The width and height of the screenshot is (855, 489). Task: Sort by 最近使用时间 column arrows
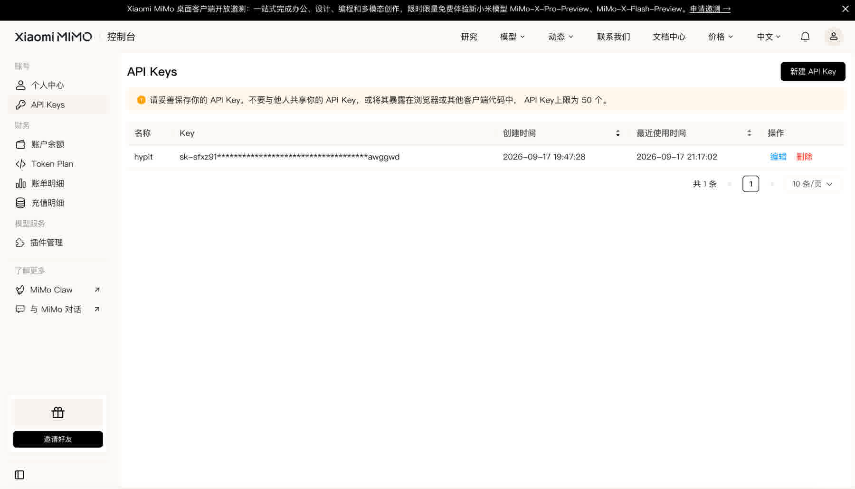click(x=749, y=133)
